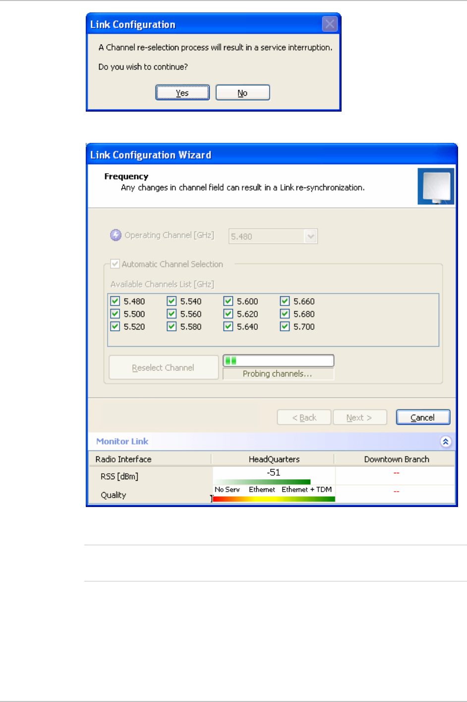Click the channel probing progress bar
Screen dimensions: 467x702
pos(279,361)
